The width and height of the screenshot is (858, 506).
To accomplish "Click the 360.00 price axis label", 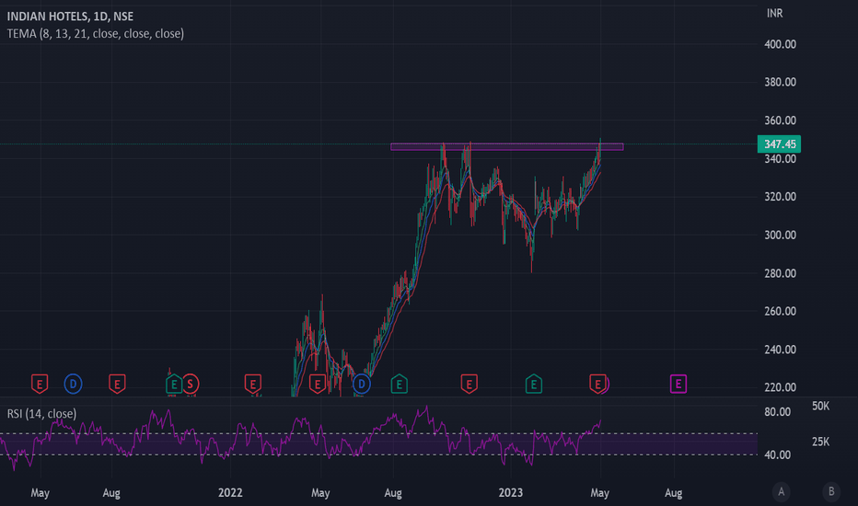I will click(781, 121).
